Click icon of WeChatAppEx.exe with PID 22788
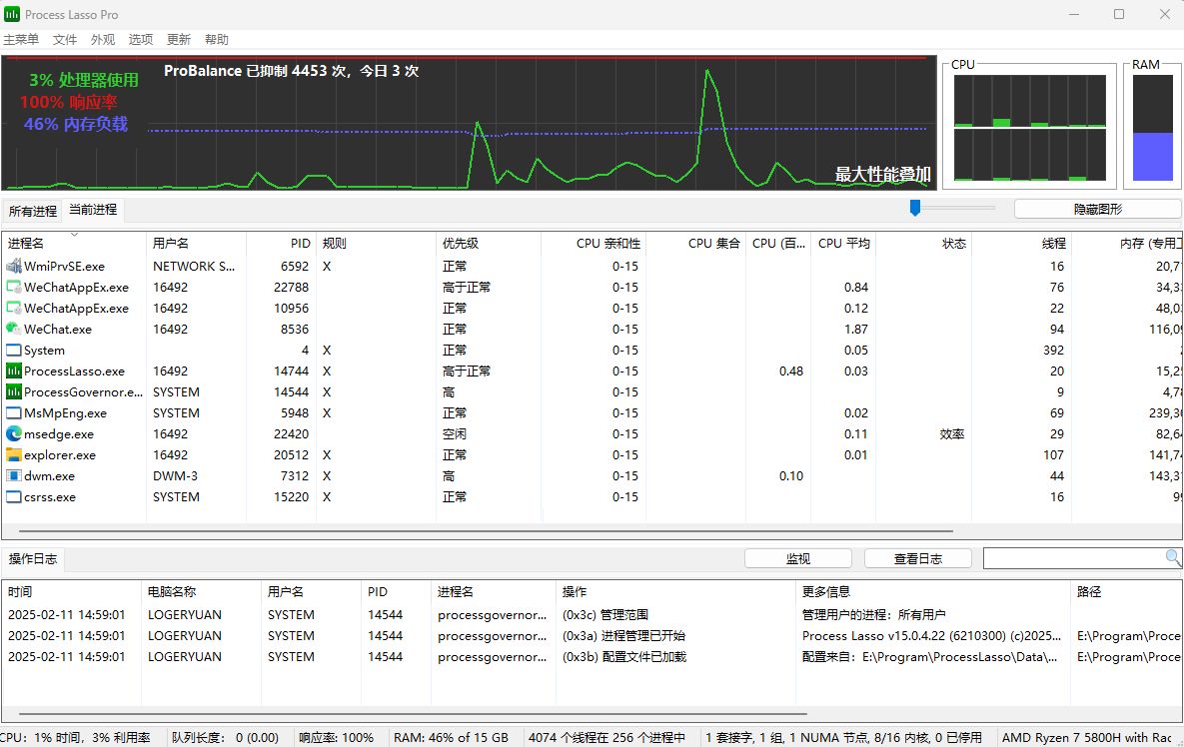This screenshot has width=1184, height=747. tap(14, 287)
